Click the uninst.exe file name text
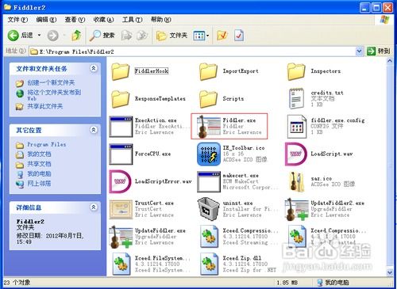This screenshot has width=397, height=289. (237, 203)
